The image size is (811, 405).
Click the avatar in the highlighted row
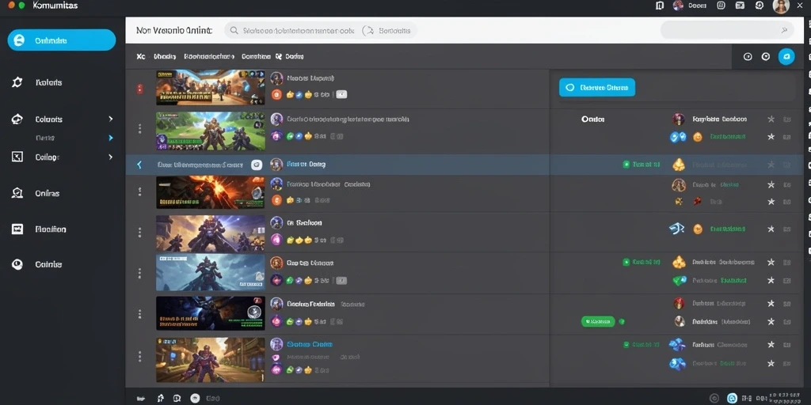pos(276,165)
